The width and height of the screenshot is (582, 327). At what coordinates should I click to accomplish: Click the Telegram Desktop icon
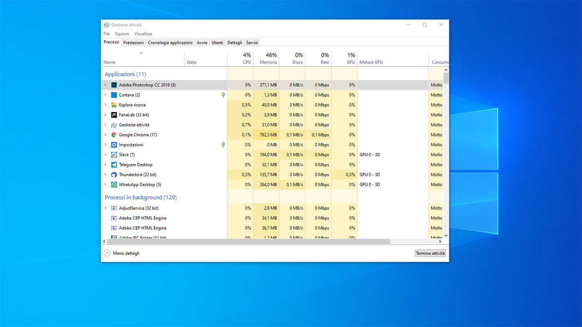pyautogui.click(x=114, y=165)
